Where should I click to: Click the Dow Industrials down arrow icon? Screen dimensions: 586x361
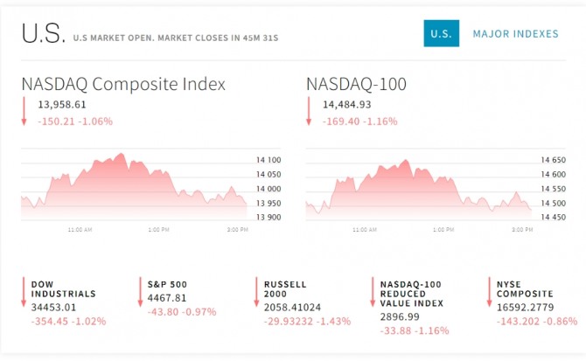pyautogui.click(x=24, y=293)
